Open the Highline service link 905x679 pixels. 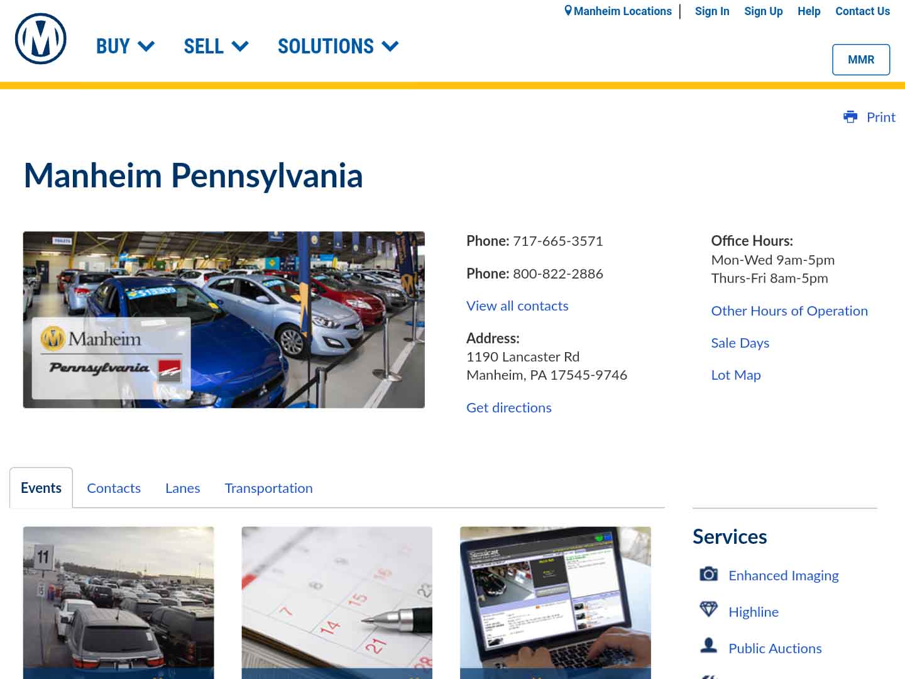[x=754, y=612]
